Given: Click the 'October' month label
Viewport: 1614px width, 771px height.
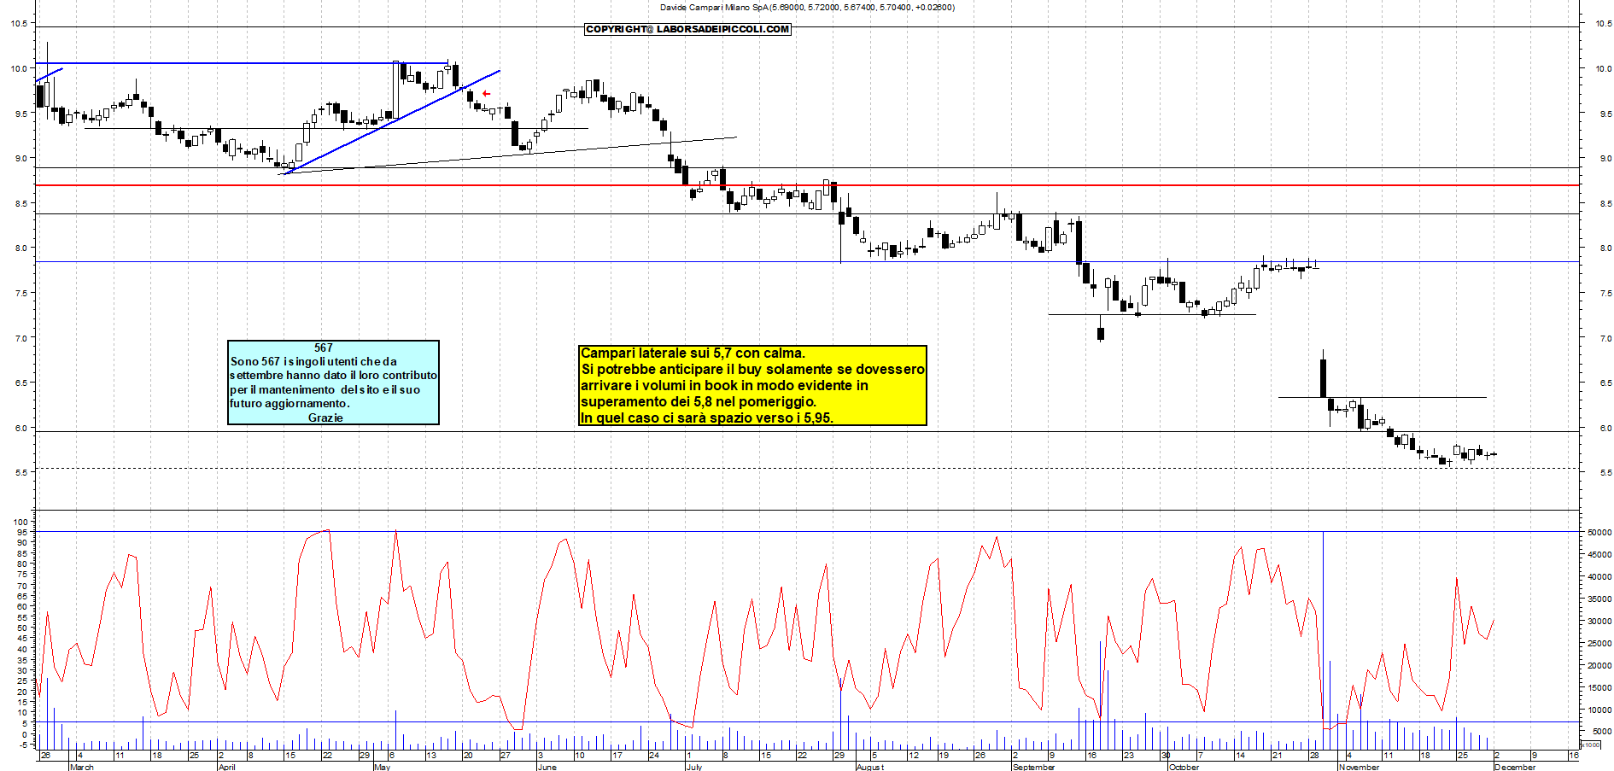Looking at the screenshot, I should [x=1184, y=767].
